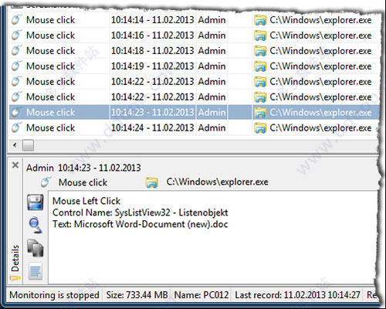Click the explorer folder icon in the 10:14:18 row

(x=260, y=51)
